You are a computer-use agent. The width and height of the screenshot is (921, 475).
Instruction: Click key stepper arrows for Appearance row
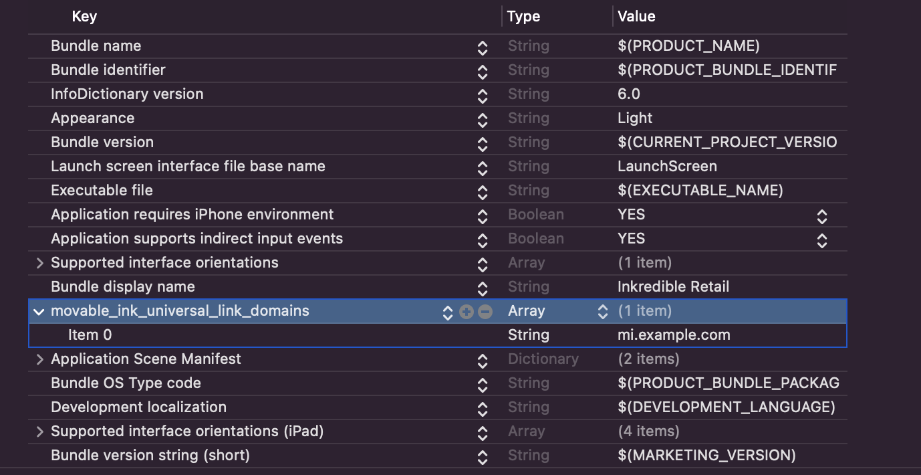tap(483, 120)
